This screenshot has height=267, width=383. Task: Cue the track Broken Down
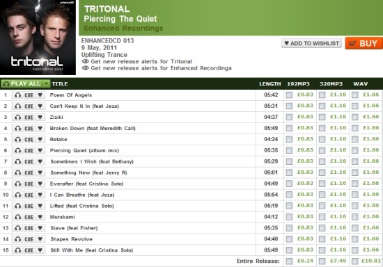coord(29,128)
